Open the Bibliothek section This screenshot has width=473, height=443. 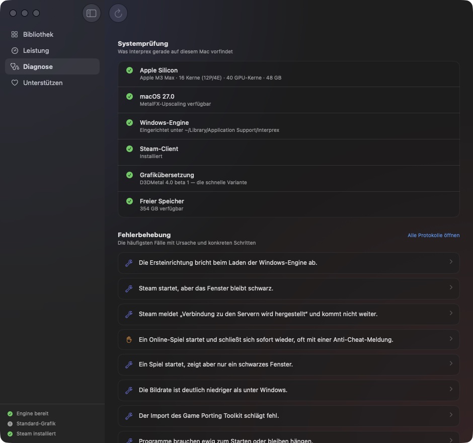[x=52, y=34]
